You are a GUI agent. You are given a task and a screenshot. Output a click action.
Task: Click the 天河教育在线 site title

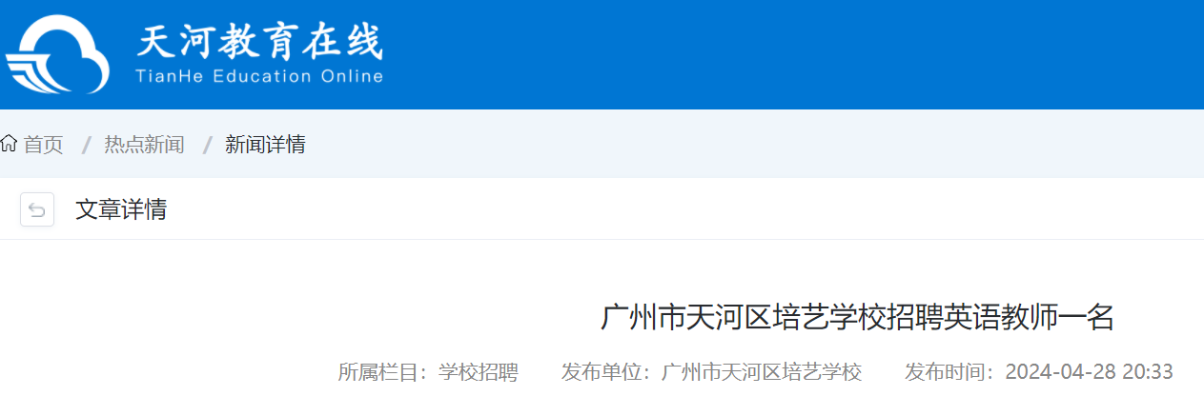[x=260, y=43]
